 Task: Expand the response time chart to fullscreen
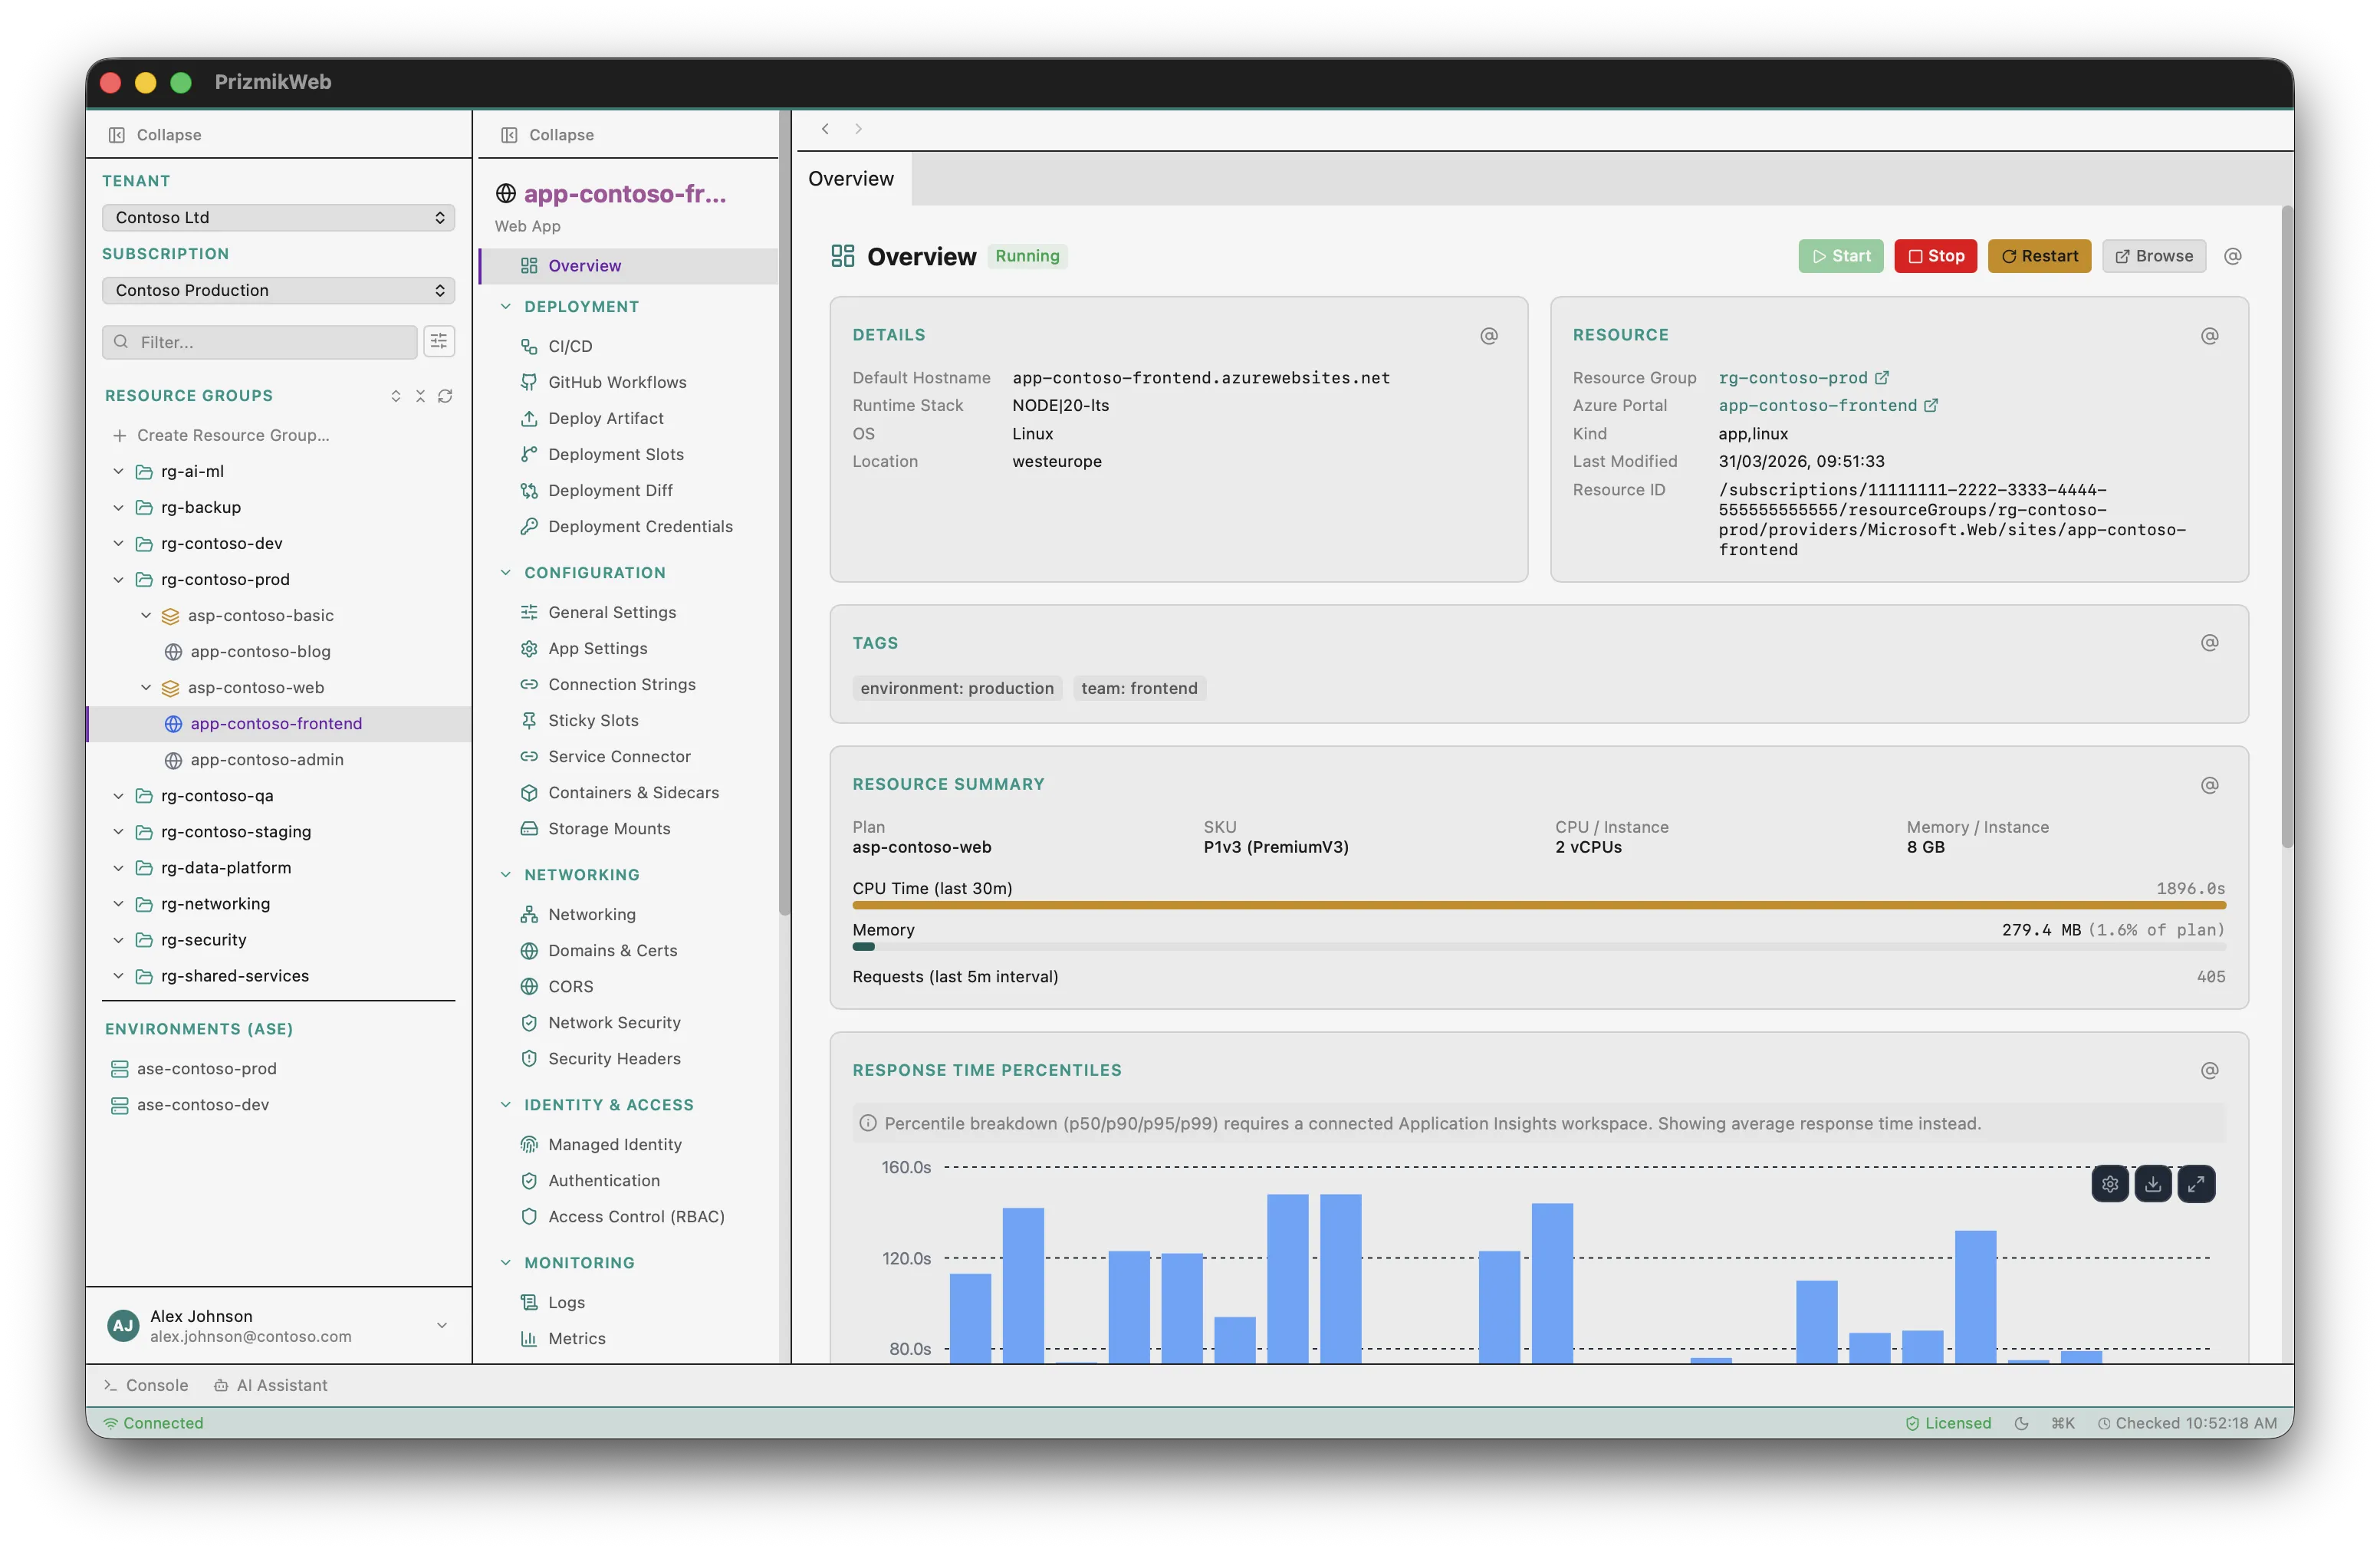tap(2197, 1183)
